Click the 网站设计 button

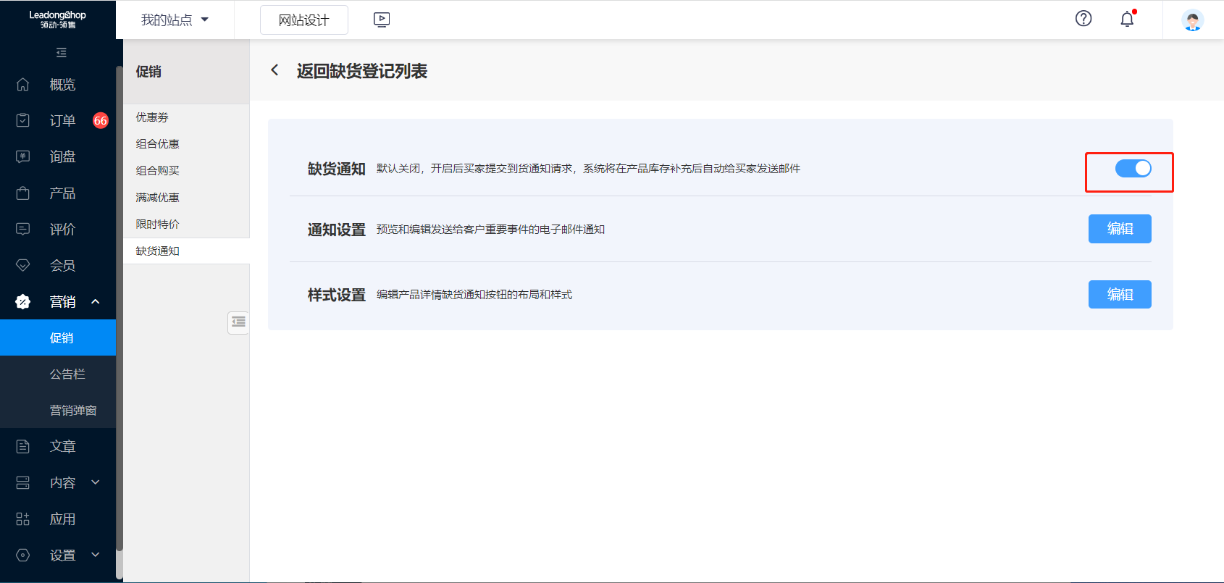coord(303,20)
